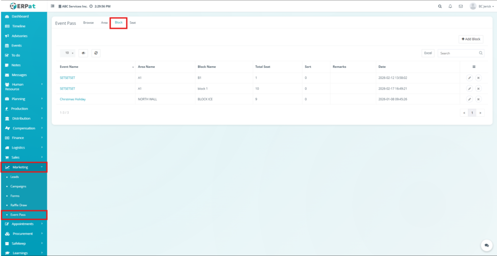Click the next page arrow in pagination
Screen dimensions: 497x256
[480, 113]
